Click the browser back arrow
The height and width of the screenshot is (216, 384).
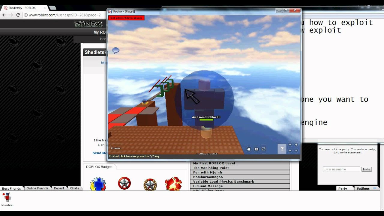(x=4, y=15)
